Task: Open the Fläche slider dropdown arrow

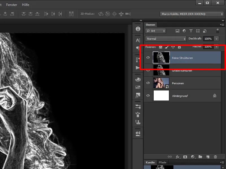Action: tap(216, 47)
